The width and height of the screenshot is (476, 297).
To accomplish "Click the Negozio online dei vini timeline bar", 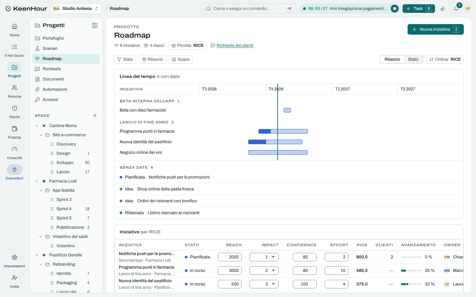I will [278, 152].
